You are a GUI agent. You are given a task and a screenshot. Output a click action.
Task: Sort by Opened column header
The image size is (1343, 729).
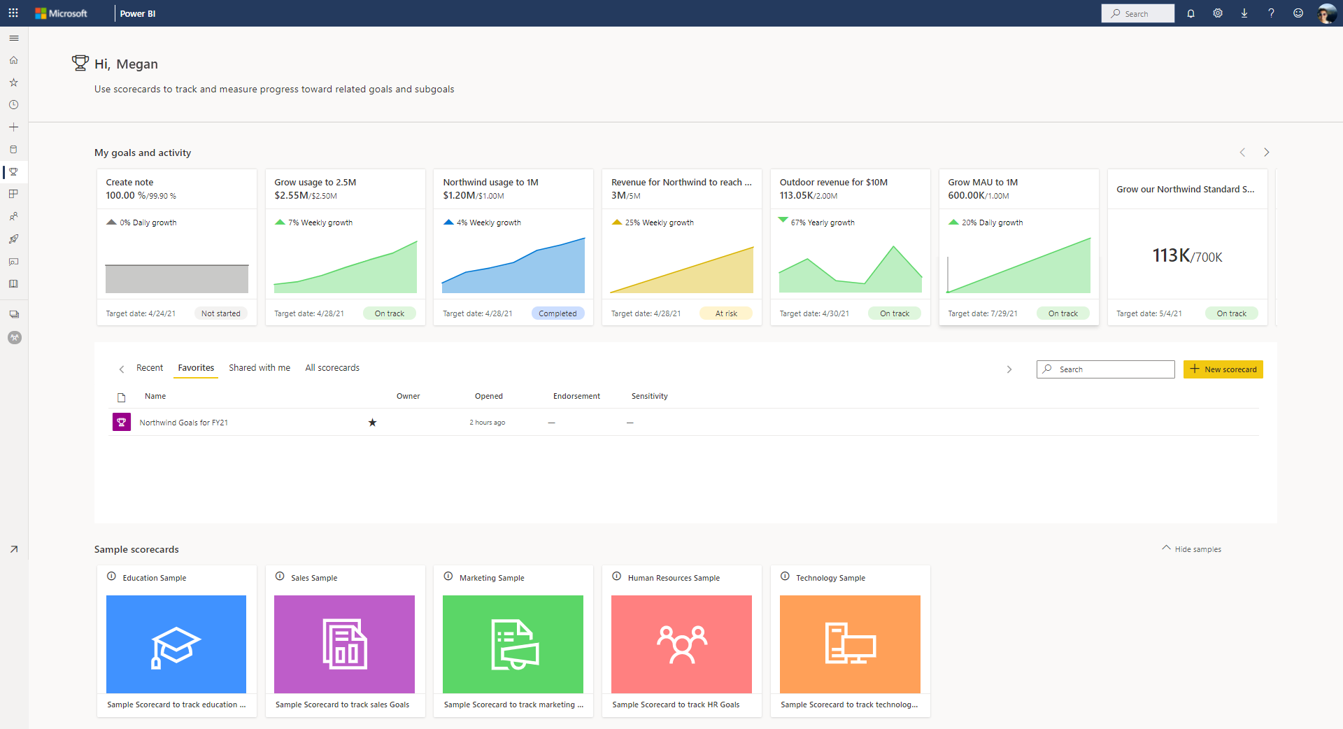pos(489,396)
